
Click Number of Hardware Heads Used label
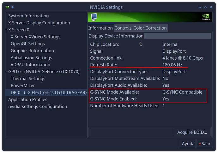pyautogui.click(x=125, y=106)
